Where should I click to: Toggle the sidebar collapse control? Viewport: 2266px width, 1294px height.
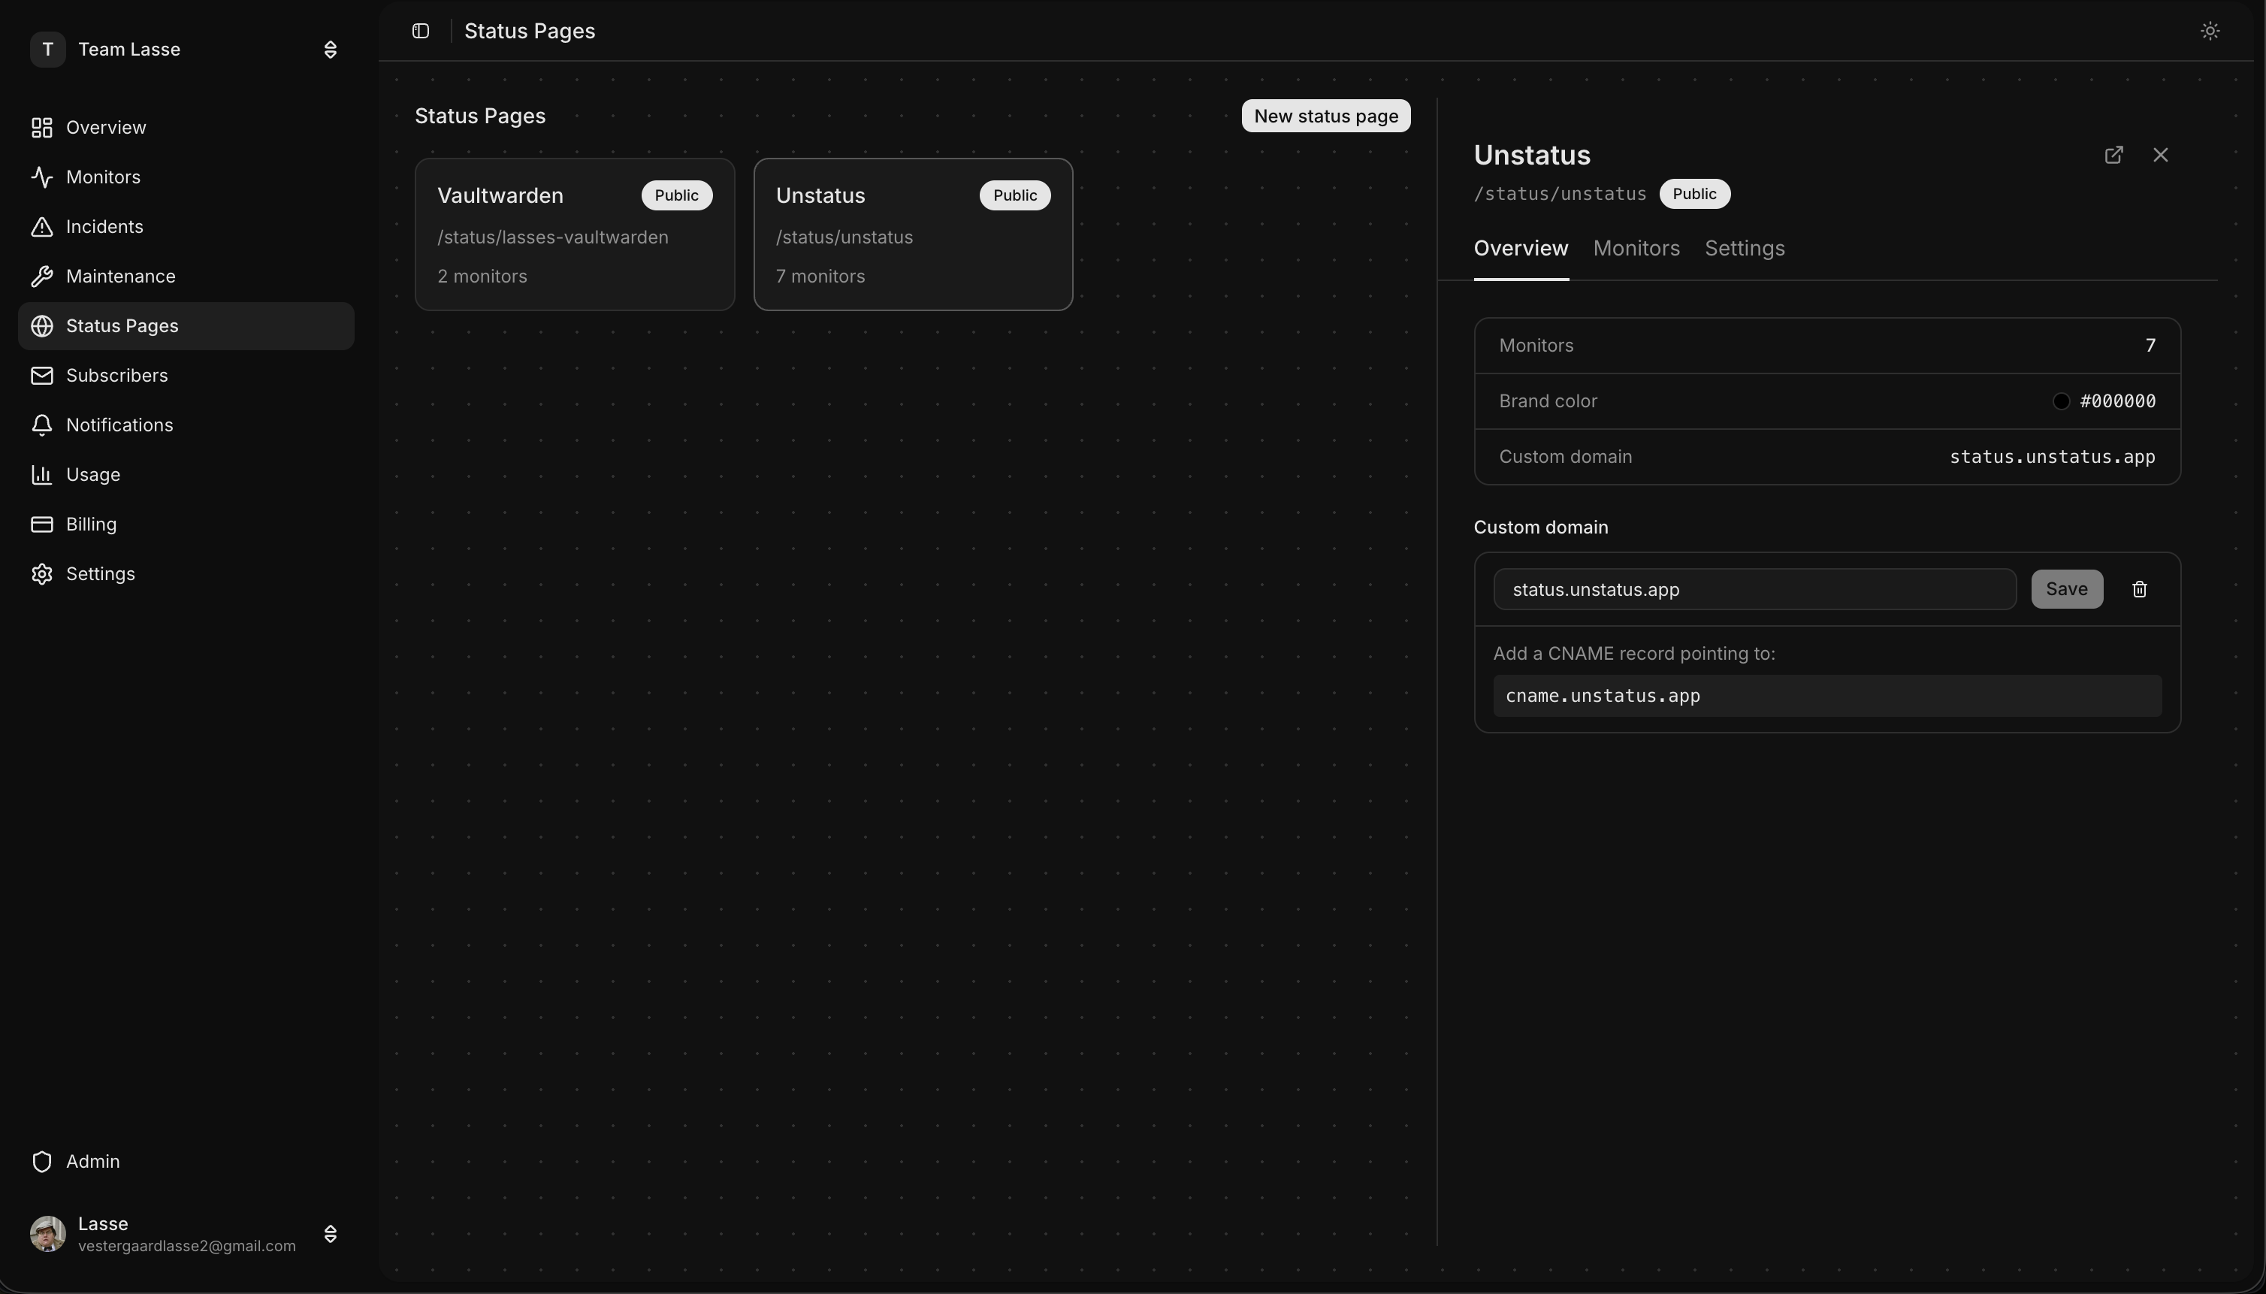(x=419, y=29)
